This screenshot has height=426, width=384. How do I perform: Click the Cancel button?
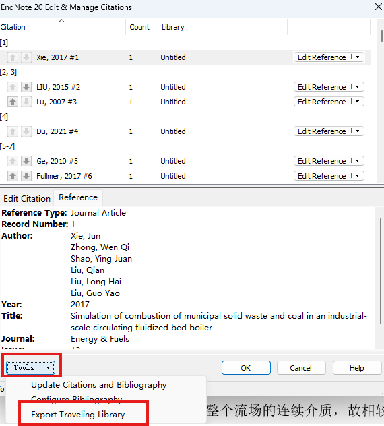tap(300, 368)
